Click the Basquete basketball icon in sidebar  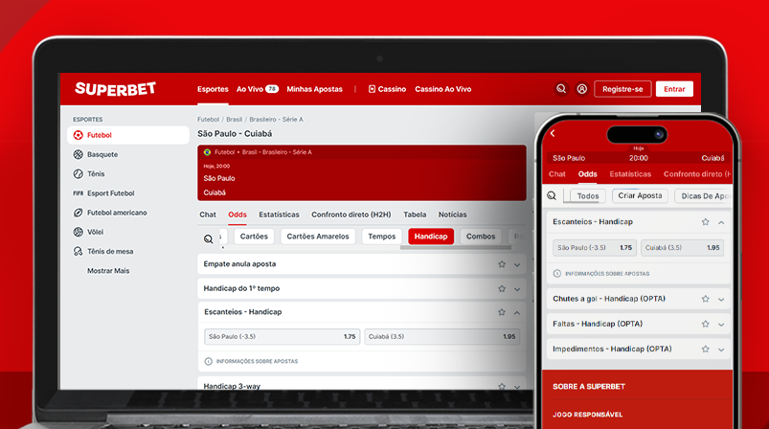click(x=78, y=154)
